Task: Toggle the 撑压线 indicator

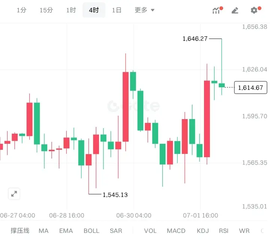Action: click(x=20, y=231)
